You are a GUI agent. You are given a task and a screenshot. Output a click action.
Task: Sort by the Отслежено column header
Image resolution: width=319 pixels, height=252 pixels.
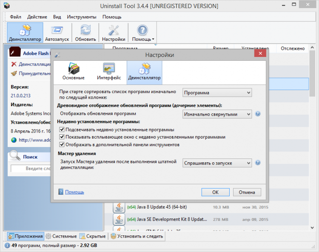tap(293, 48)
